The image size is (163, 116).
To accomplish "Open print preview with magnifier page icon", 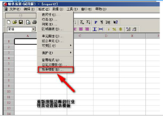I will point(28,22).
